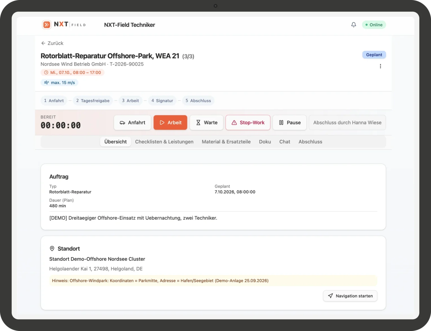Image resolution: width=431 pixels, height=331 pixels.
Task: Click Abschluss durch Hanna Wiese button
Action: click(x=347, y=123)
